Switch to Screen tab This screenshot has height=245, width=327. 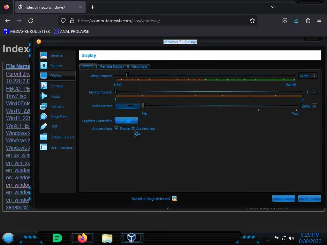(87, 66)
